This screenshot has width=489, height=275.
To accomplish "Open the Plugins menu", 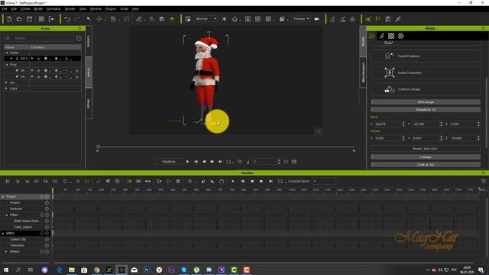I will click(111, 9).
